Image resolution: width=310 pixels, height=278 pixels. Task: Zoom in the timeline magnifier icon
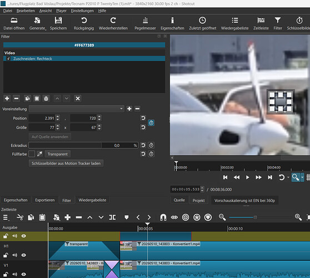(298, 217)
